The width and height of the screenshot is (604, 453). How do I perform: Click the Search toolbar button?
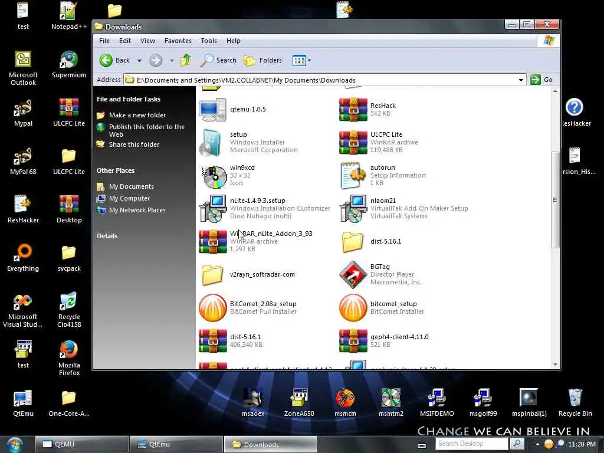pos(218,60)
